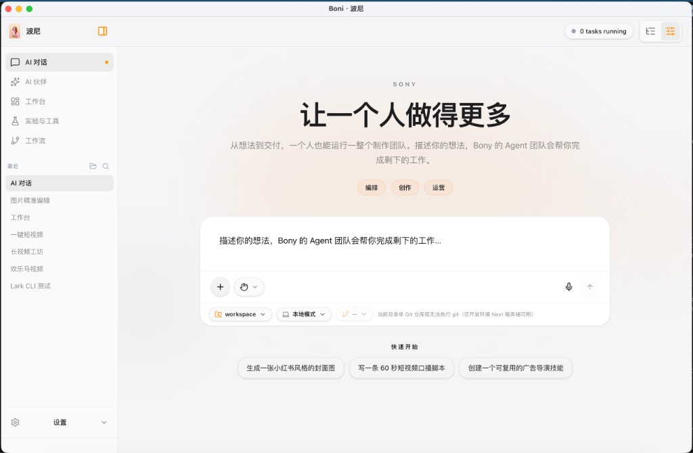Open recent item 图片精准编辑
The image size is (693, 453).
[60, 200]
